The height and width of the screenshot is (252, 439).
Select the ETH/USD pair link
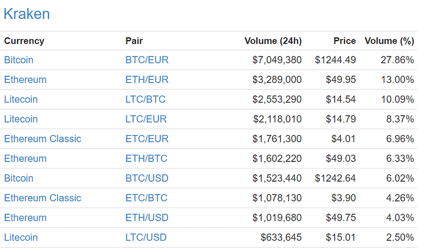[x=147, y=218]
